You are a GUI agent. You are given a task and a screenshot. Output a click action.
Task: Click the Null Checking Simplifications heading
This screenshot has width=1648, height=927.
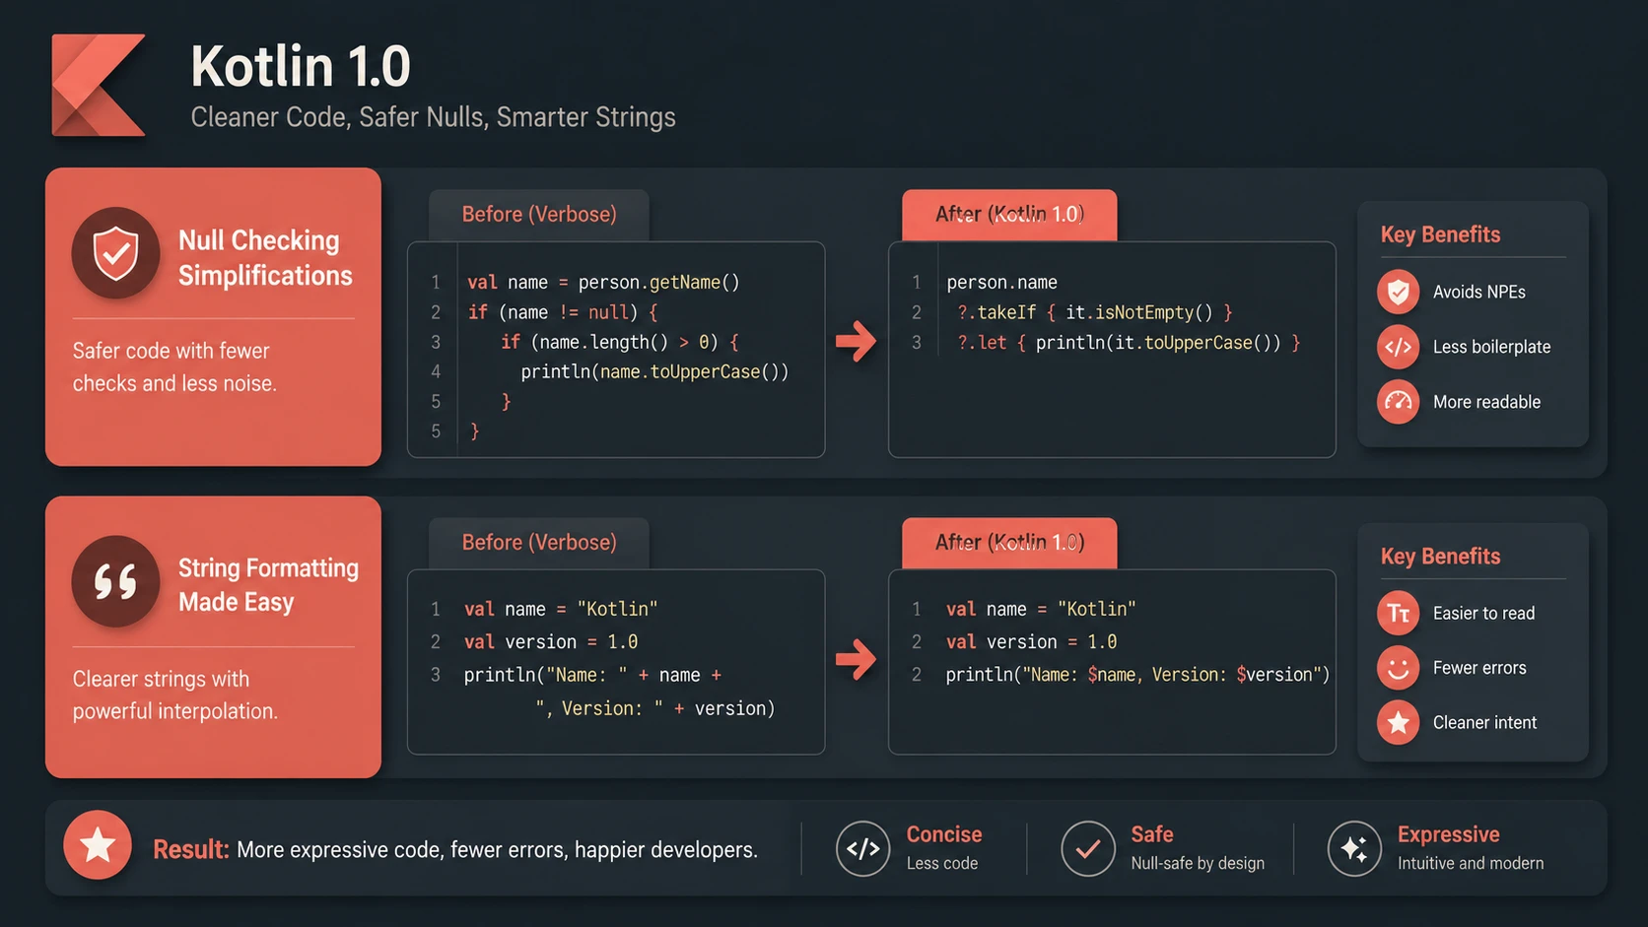[x=265, y=258]
